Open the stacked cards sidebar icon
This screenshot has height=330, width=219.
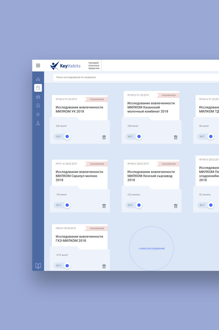[x=38, y=97]
